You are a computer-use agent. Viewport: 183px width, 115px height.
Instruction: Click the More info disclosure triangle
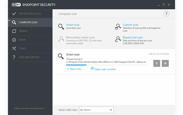pos(68,69)
